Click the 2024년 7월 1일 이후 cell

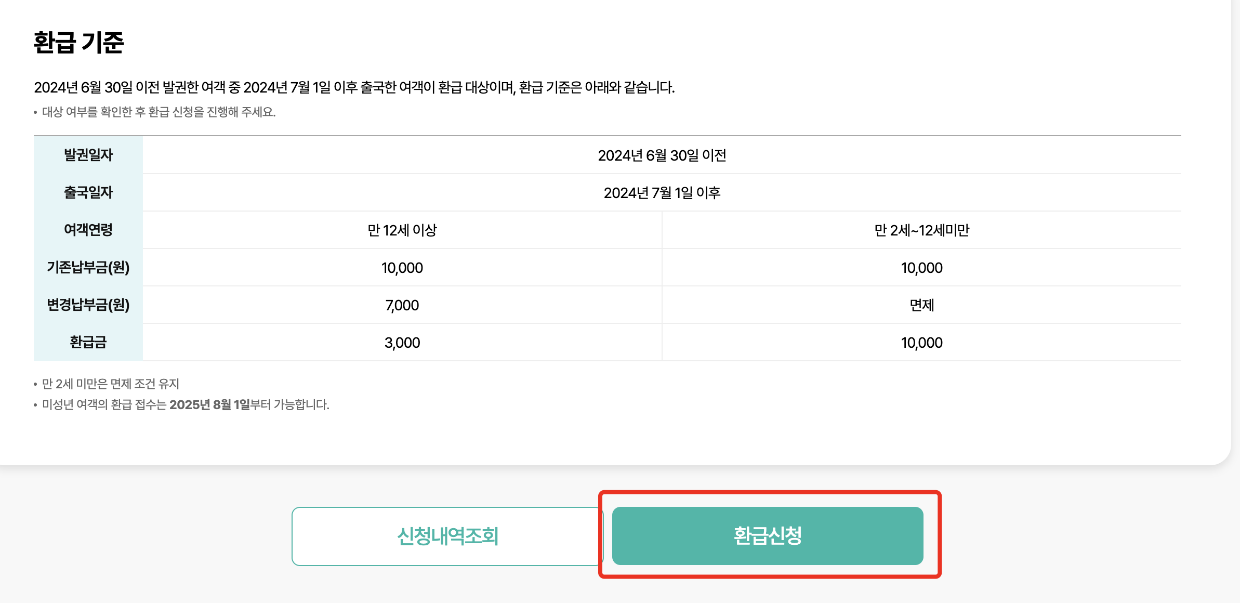pyautogui.click(x=663, y=192)
